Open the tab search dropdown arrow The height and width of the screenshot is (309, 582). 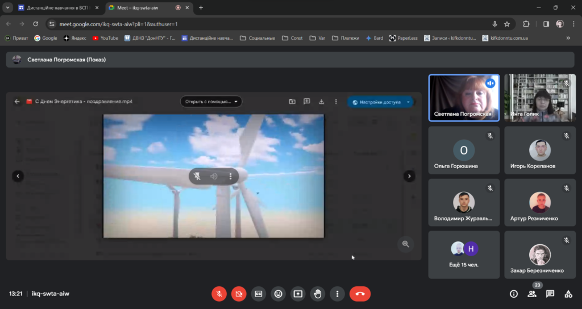click(7, 7)
